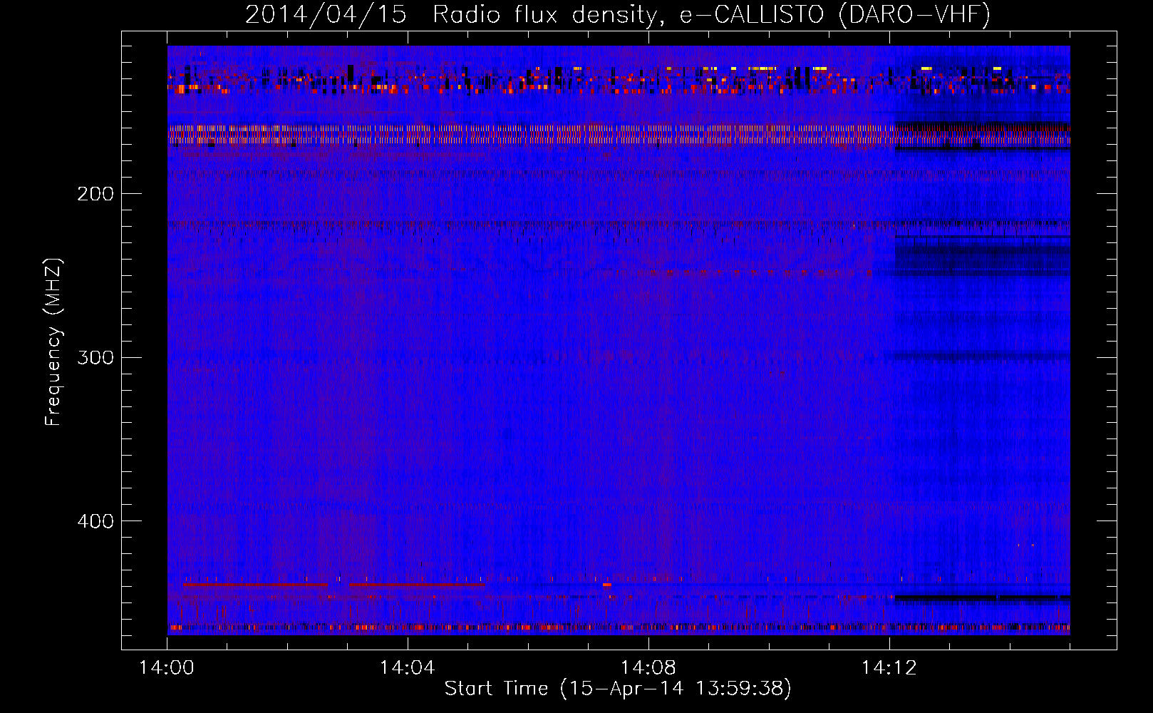Click the 14:00 time tick label
This screenshot has width=1153, height=713.
coord(167,668)
